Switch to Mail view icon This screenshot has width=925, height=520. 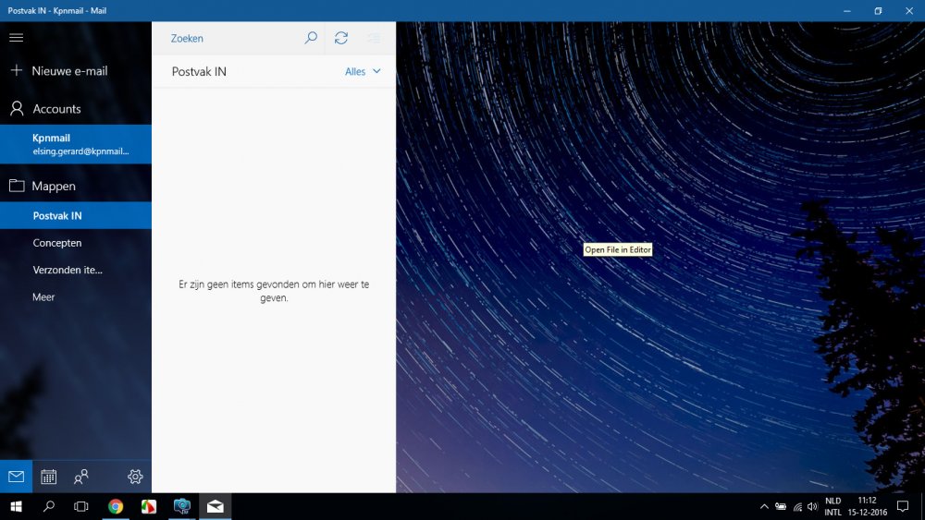pyautogui.click(x=16, y=477)
